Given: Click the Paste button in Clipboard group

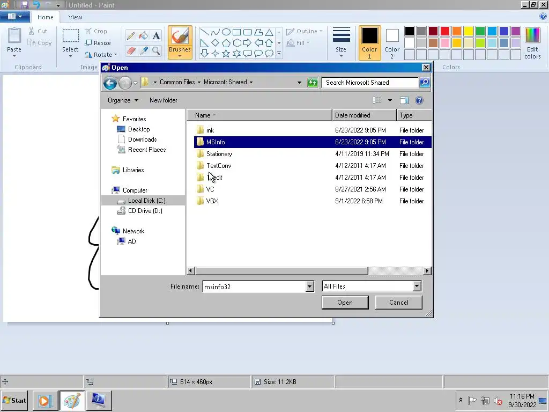Looking at the screenshot, I should 14,42.
